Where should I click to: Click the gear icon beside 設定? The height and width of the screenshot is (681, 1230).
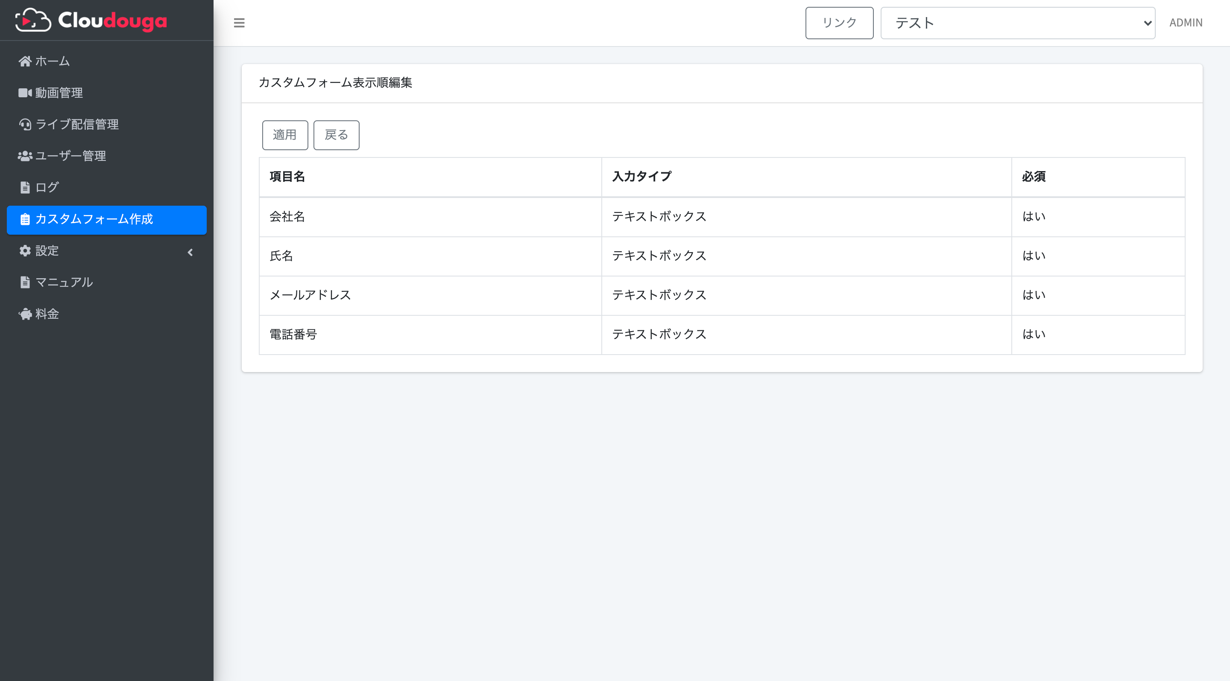[25, 250]
